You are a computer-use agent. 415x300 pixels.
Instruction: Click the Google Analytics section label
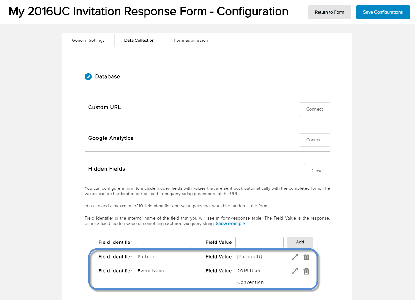(x=111, y=138)
